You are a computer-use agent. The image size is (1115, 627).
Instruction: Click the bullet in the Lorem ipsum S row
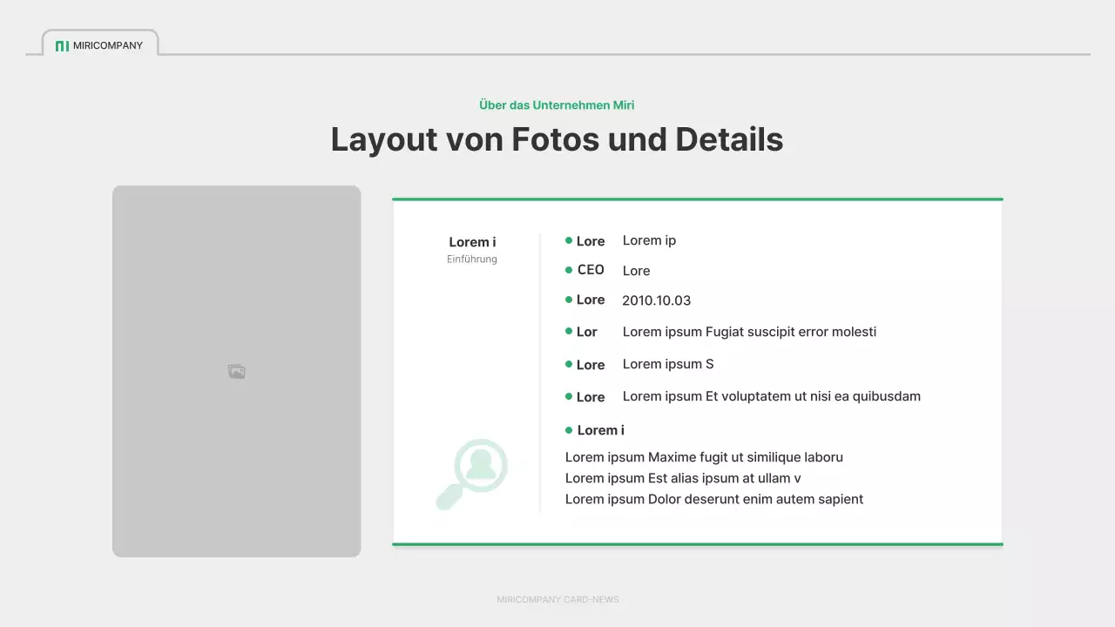[x=569, y=364]
